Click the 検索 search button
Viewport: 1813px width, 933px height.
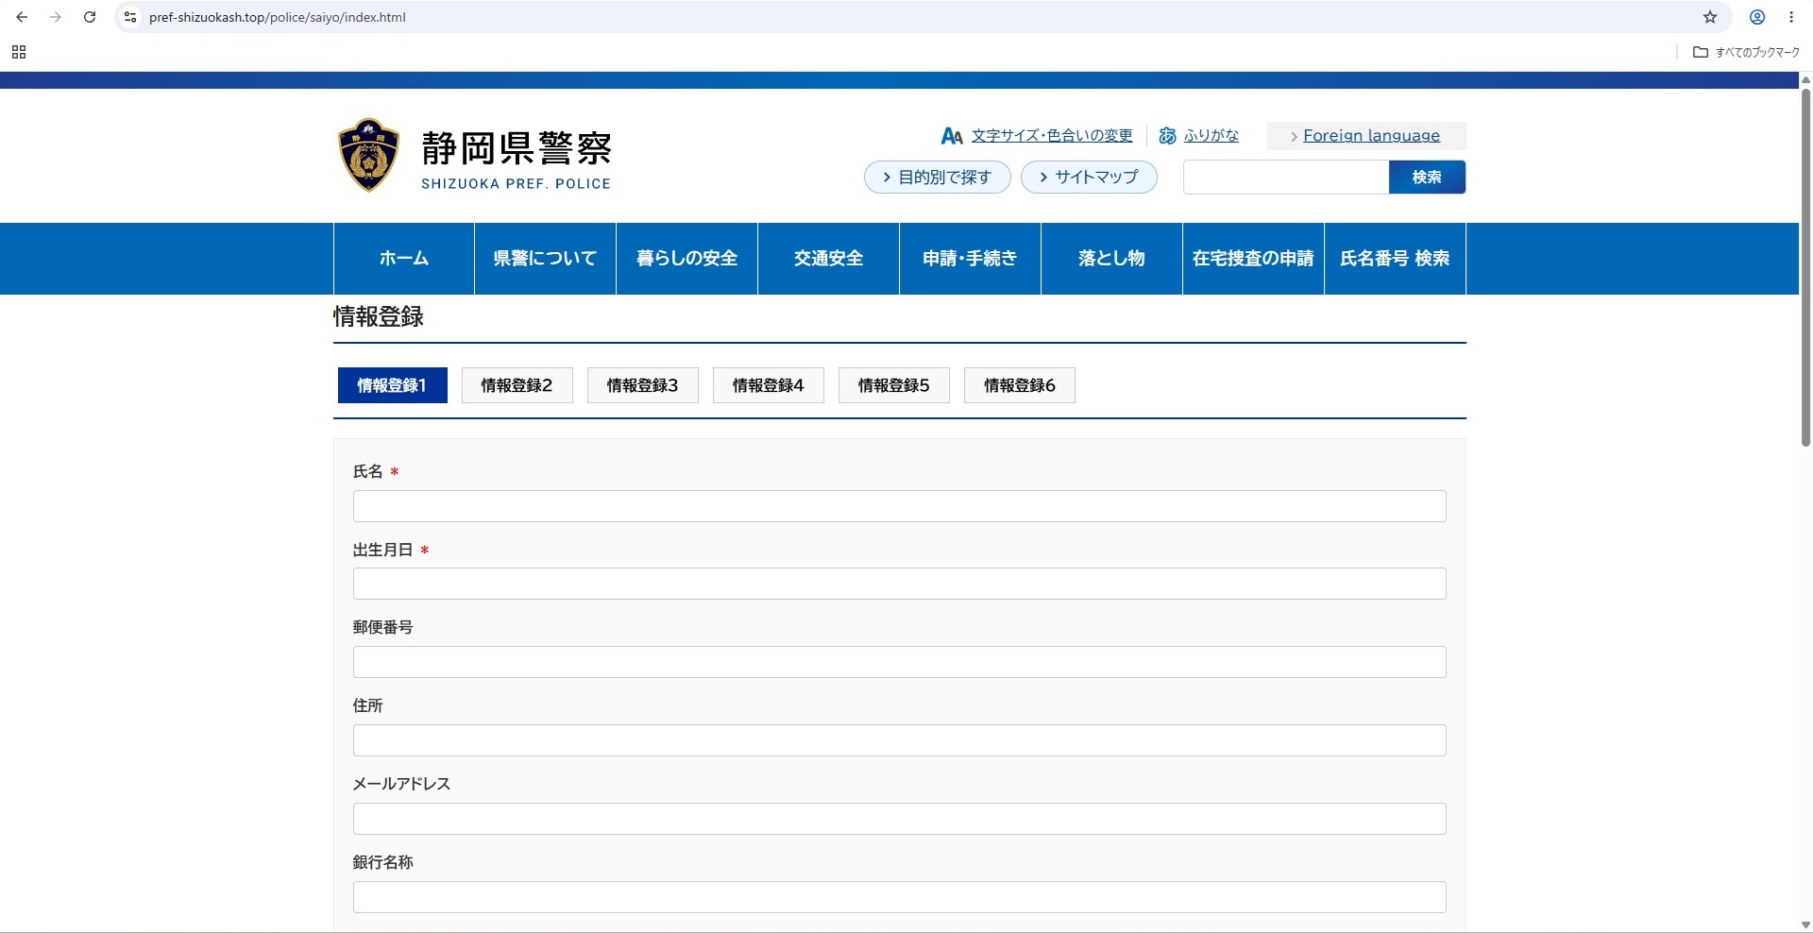(1427, 178)
